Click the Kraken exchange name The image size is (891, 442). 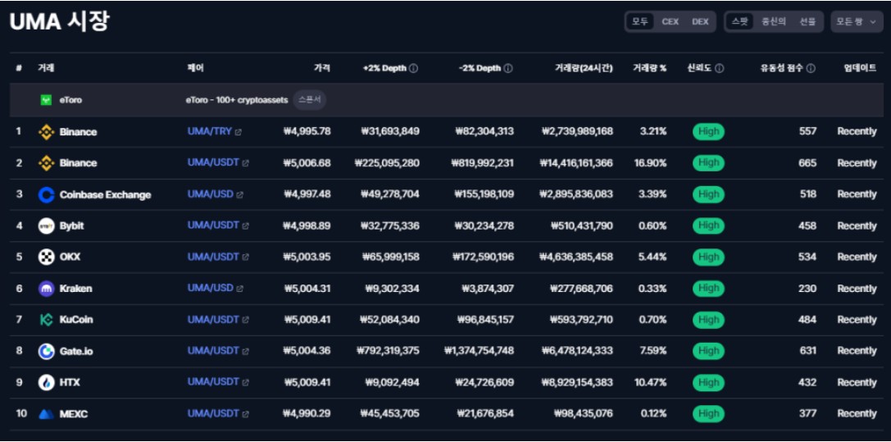[75, 289]
